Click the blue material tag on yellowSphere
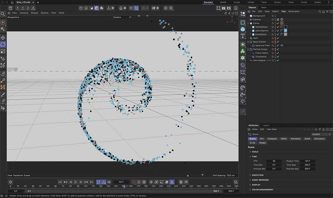 pyautogui.click(x=285, y=31)
